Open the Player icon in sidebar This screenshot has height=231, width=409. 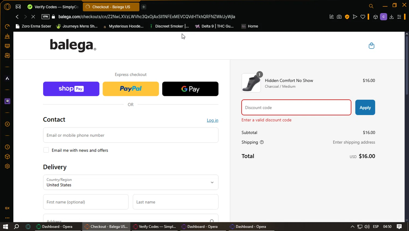point(7,124)
